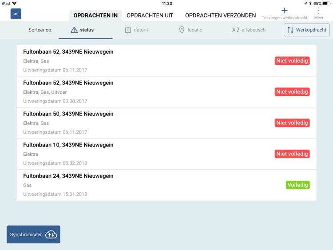
Task: Click the locatie map pin icon
Action: pos(182,30)
